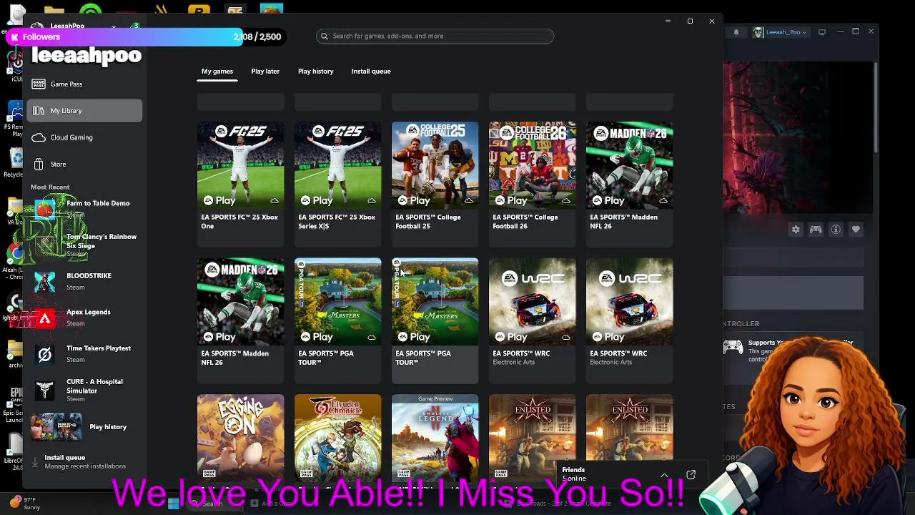Viewport: 915px width, 515px height.
Task: Add game to favorites heart icon in Steam
Action: pos(856,230)
